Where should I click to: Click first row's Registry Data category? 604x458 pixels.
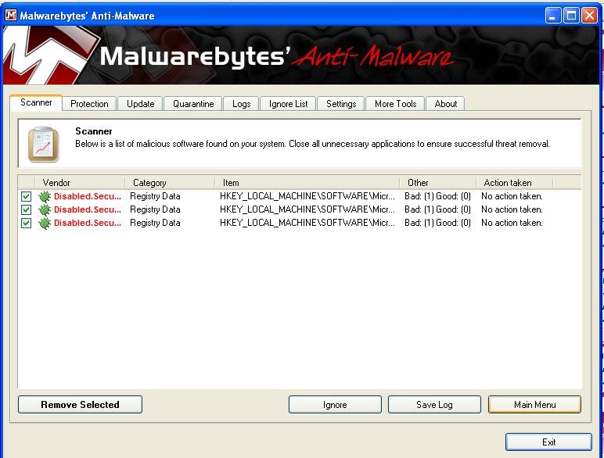(x=155, y=196)
